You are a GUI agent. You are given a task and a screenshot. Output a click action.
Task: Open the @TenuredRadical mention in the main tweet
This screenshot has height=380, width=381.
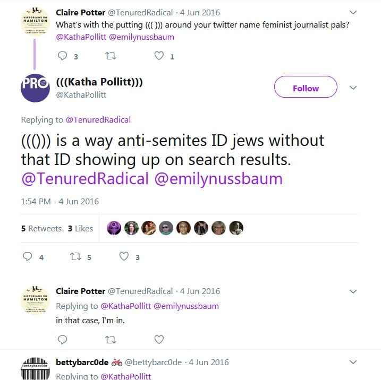[x=85, y=179]
